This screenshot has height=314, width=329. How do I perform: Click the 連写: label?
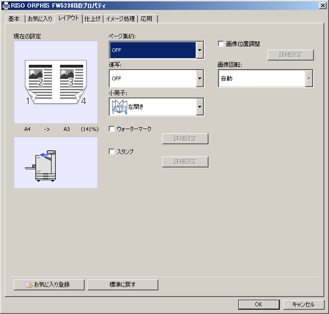coord(115,65)
